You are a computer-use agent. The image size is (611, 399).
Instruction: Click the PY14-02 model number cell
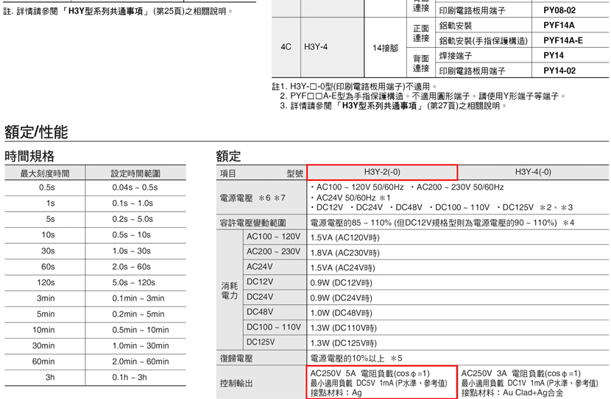point(559,71)
